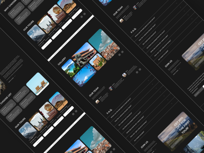204x153 pixels.
Task: Click the next arrow in the center Our Team section
Action: coord(140,69)
